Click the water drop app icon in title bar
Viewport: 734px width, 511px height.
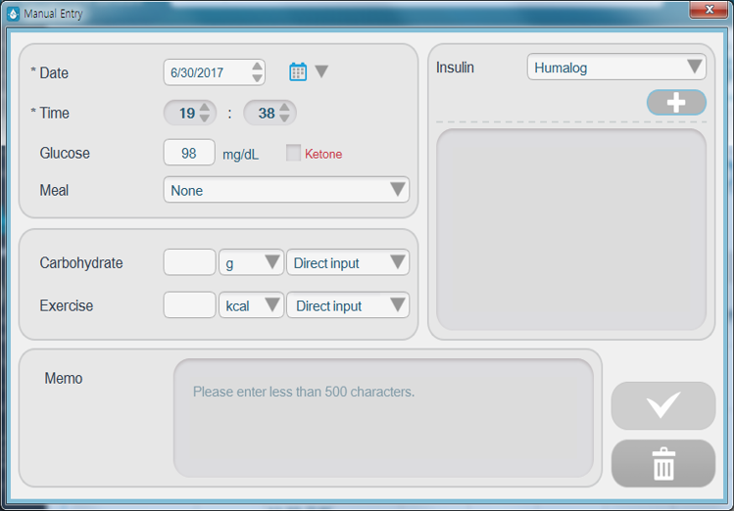(x=14, y=14)
